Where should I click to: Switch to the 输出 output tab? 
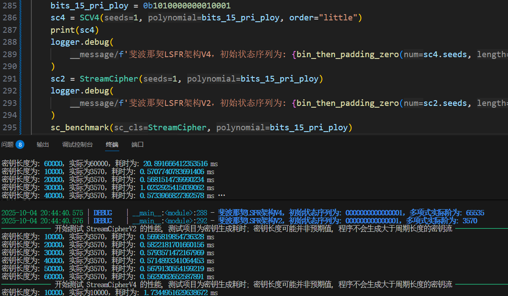43,144
